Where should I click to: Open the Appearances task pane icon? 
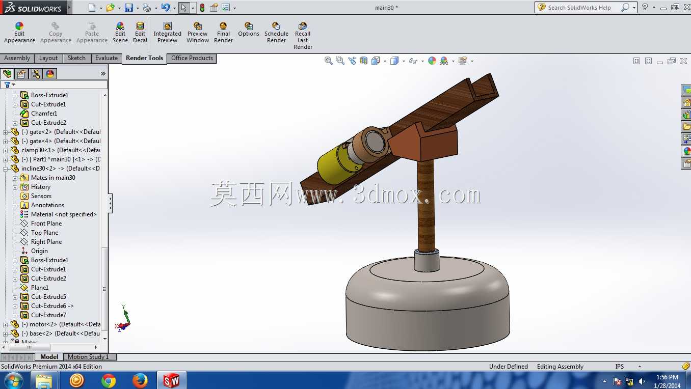tap(686, 151)
